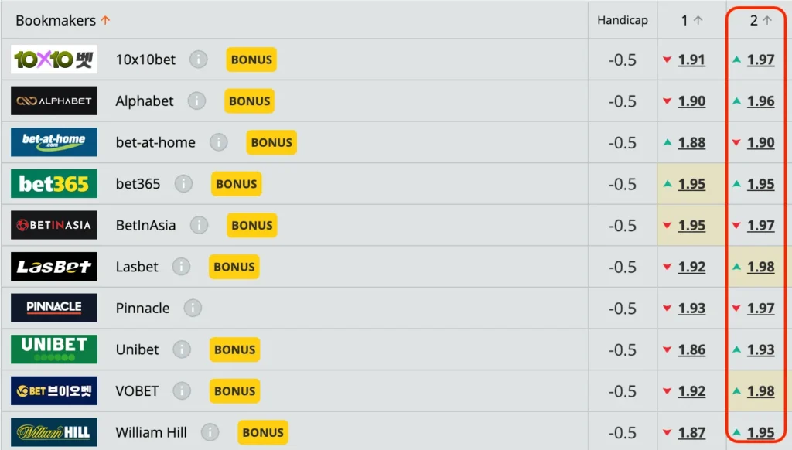This screenshot has width=792, height=450.
Task: Click the info icon beside bet-at-home
Action: (x=219, y=142)
